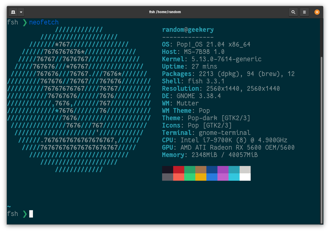Click the Kernel value "5.13.0-7614-generic"
The image size is (330, 232).
point(226,59)
